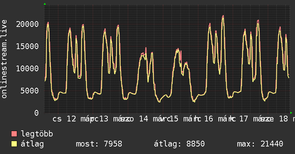Click the 15000 y-axis label
Image resolution: width=295 pixels, height=154 pixels.
pos(27,46)
